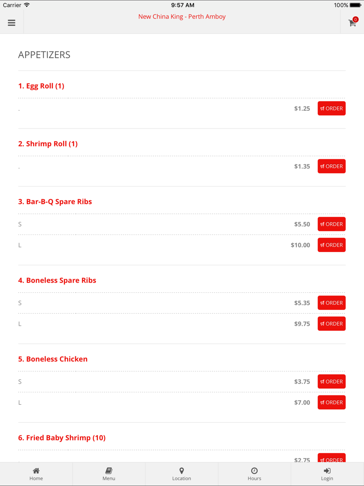This screenshot has width=364, height=486.
Task: Order the $1.35 Shrimp Roll
Action: [332, 166]
